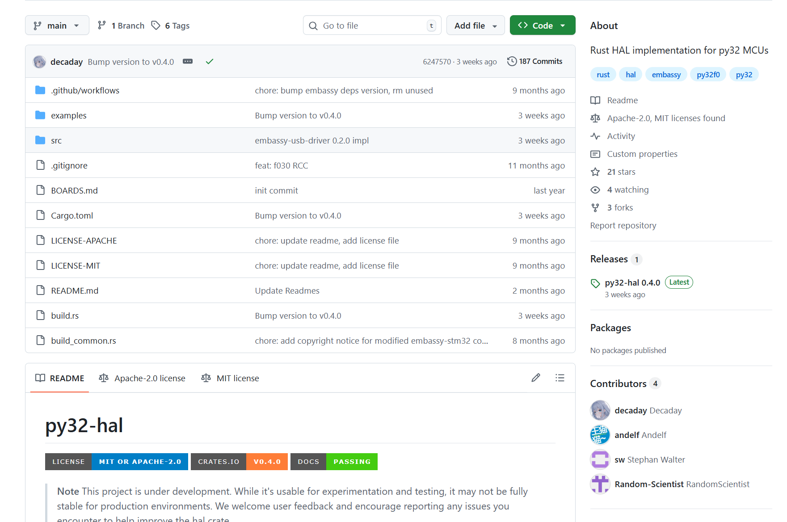Image resolution: width=787 pixels, height=522 pixels.
Task: Open the main branch dropdown
Action: tap(57, 25)
